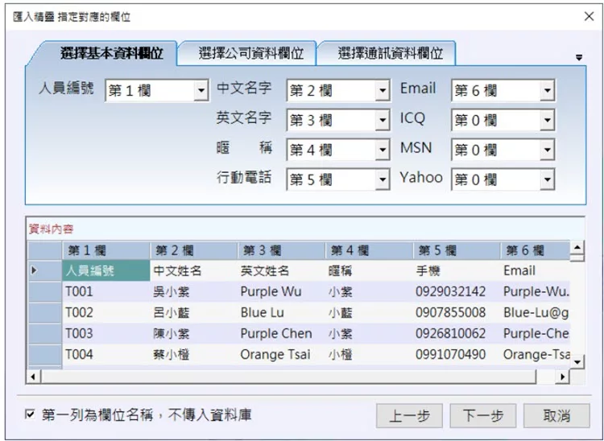604x441 pixels.
Task: Open the Email column dropdown
Action: click(x=547, y=91)
